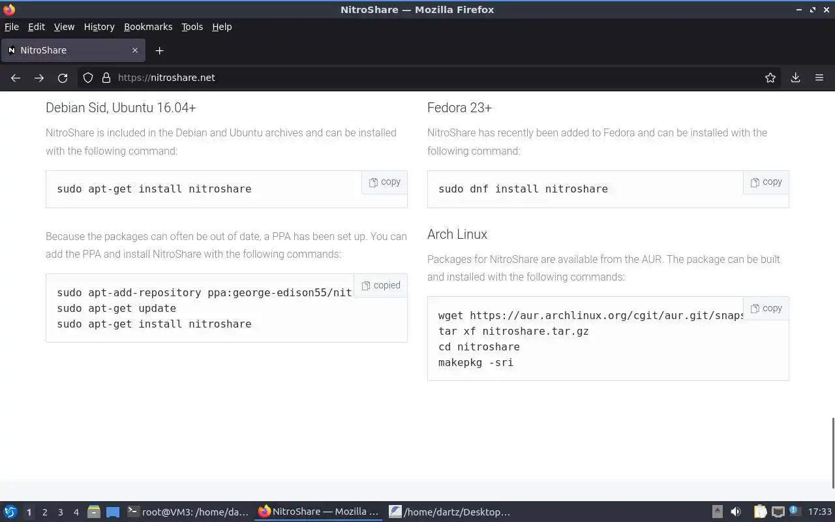Open the Firefox downloads panel
This screenshot has height=522, width=835.
click(795, 78)
